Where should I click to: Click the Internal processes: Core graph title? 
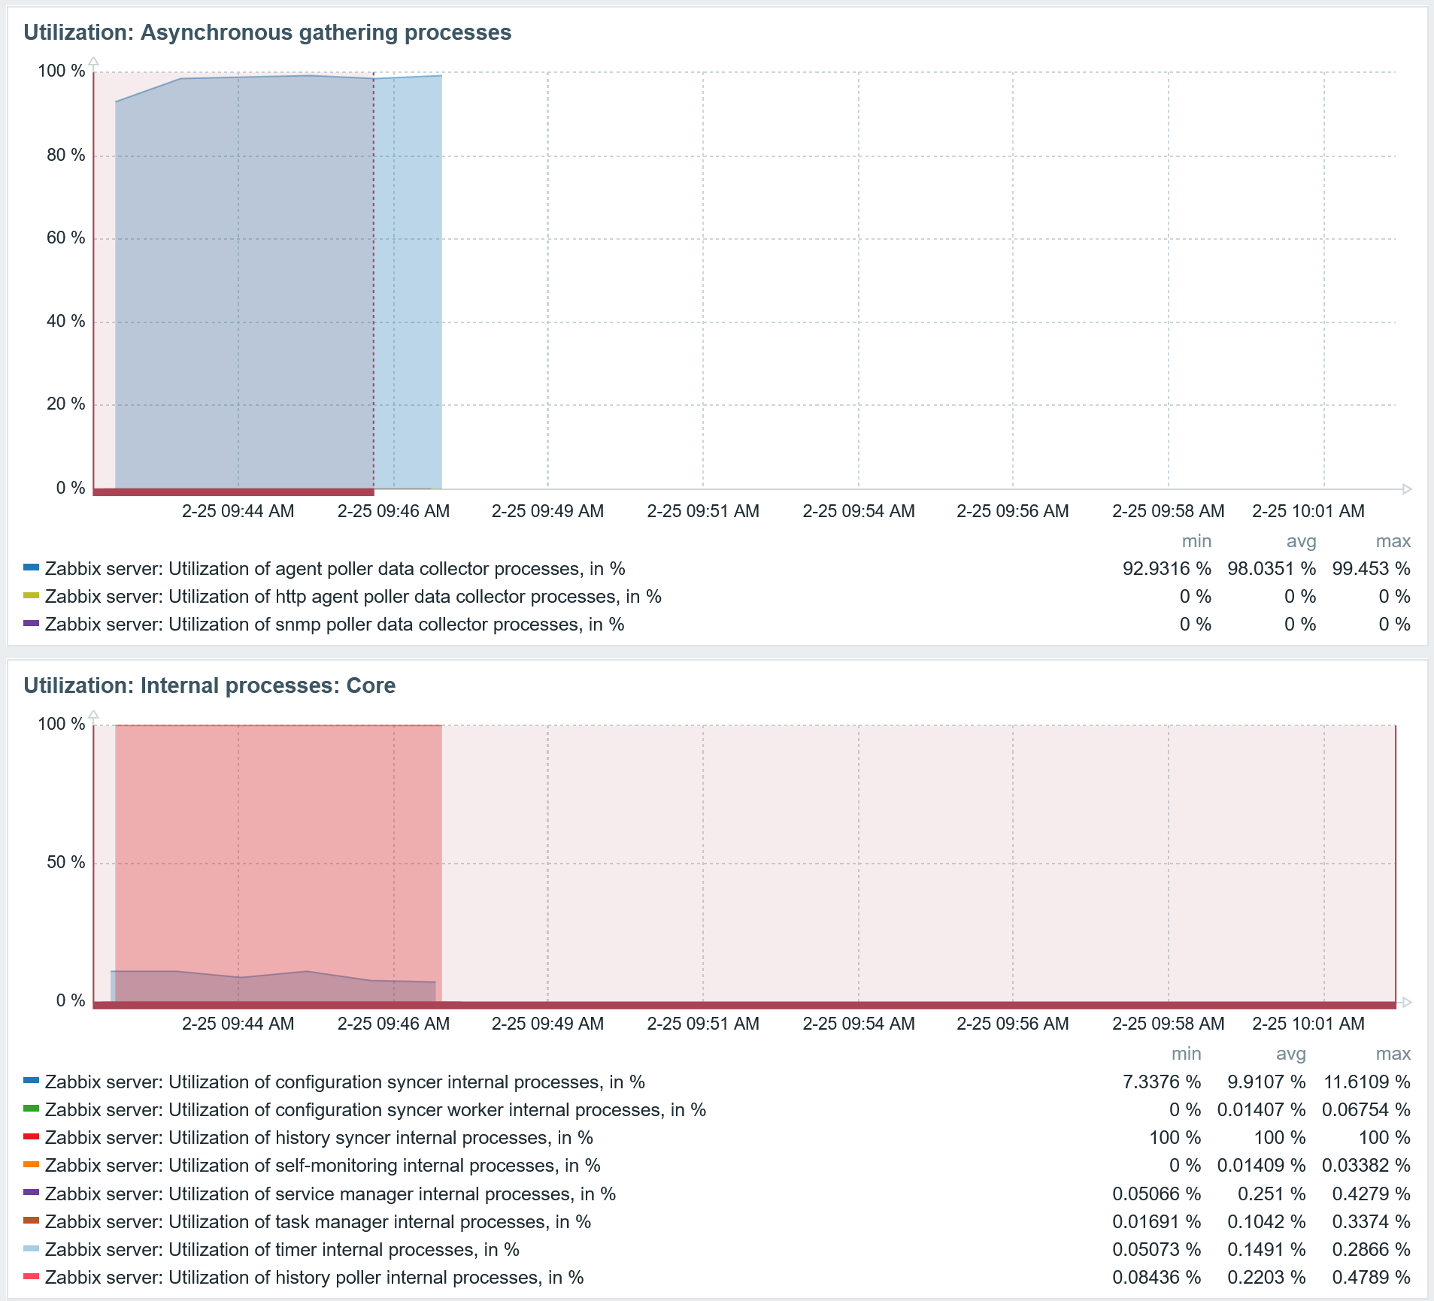tap(209, 685)
